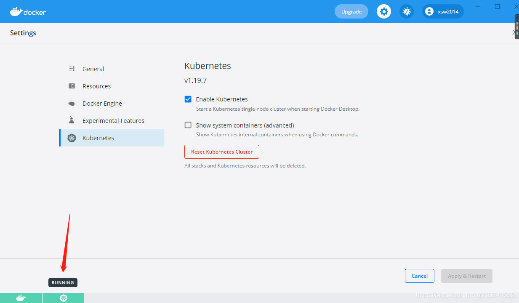Open the xsw2014 account menu
The image size is (519, 303).
[443, 11]
